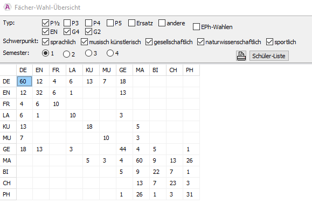312x204 pixels.
Task: Toggle the G4 checkbox off
Action: (67, 32)
